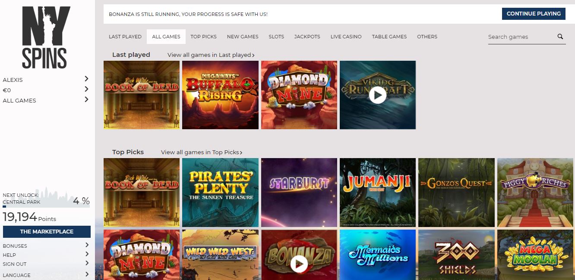Open the Jumanji game tile
Viewport: 575px width, 280px height.
coord(378,193)
